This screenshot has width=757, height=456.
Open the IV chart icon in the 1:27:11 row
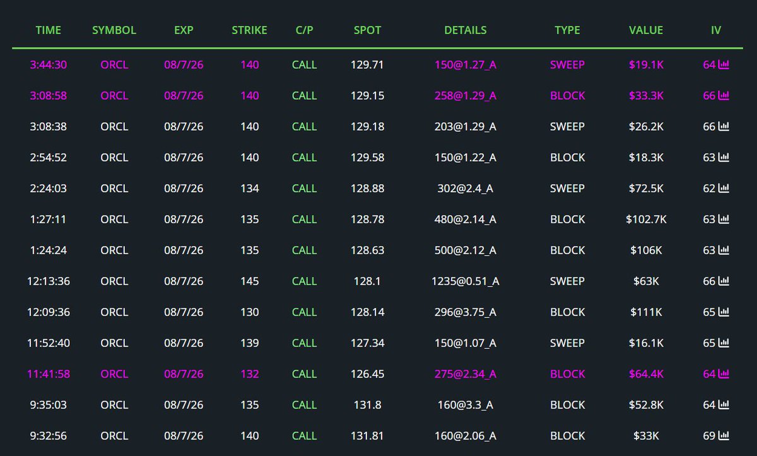[x=724, y=219]
